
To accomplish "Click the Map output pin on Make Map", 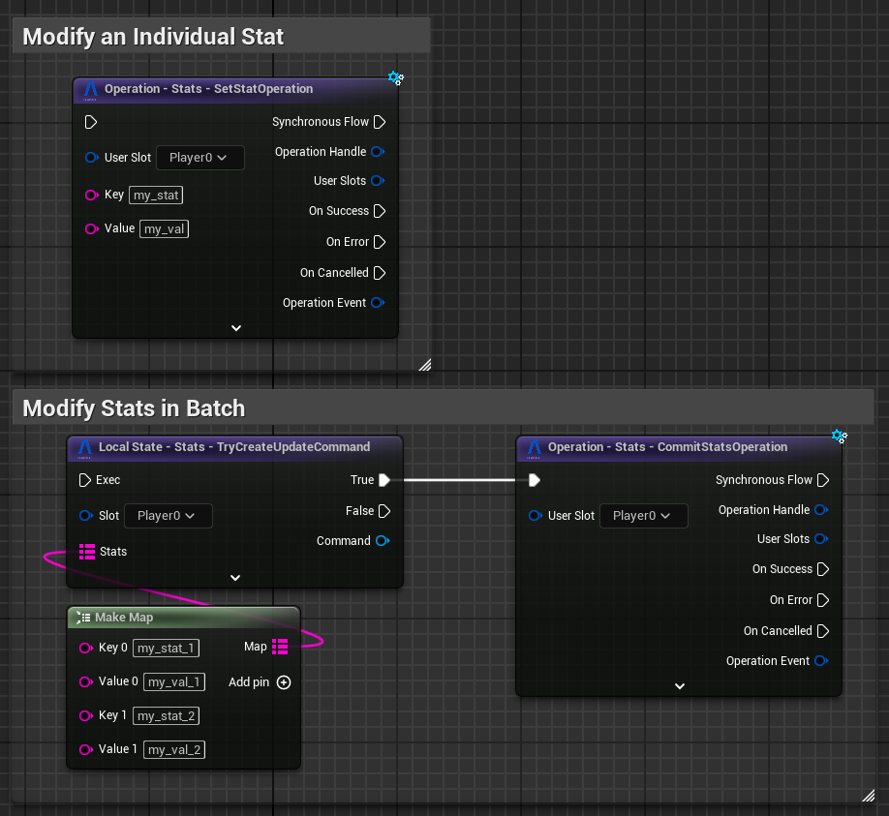I will click(280, 647).
